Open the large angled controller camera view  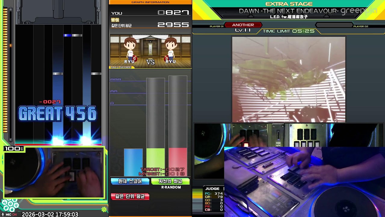click(304, 182)
